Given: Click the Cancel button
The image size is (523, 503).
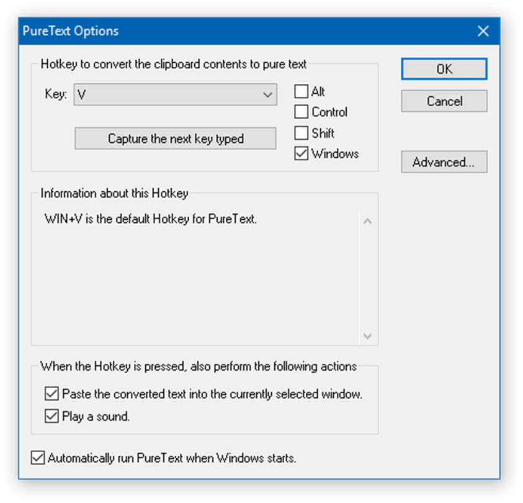Looking at the screenshot, I should 444,101.
